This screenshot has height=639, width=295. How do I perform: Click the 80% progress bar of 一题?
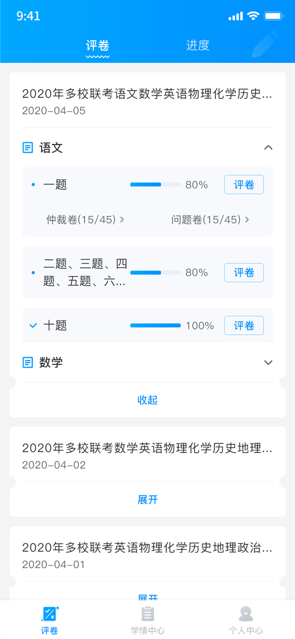tap(155, 185)
